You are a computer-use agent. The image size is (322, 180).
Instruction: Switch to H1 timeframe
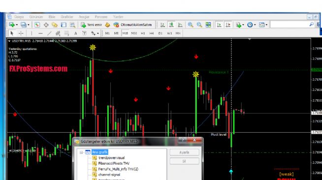143,33
